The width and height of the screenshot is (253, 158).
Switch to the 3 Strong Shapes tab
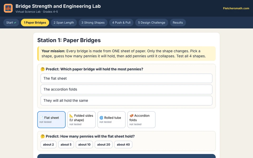[x=93, y=23]
